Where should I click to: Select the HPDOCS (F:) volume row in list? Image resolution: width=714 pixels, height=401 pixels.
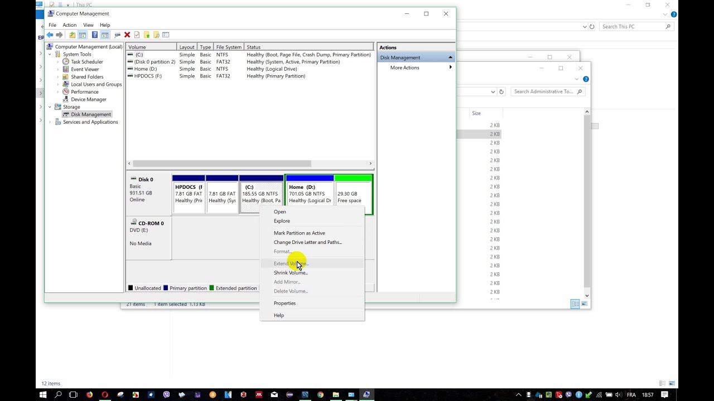(249, 76)
